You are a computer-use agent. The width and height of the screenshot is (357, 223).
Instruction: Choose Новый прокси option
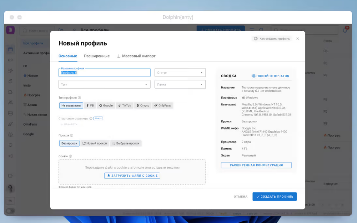pyautogui.click(x=95, y=143)
